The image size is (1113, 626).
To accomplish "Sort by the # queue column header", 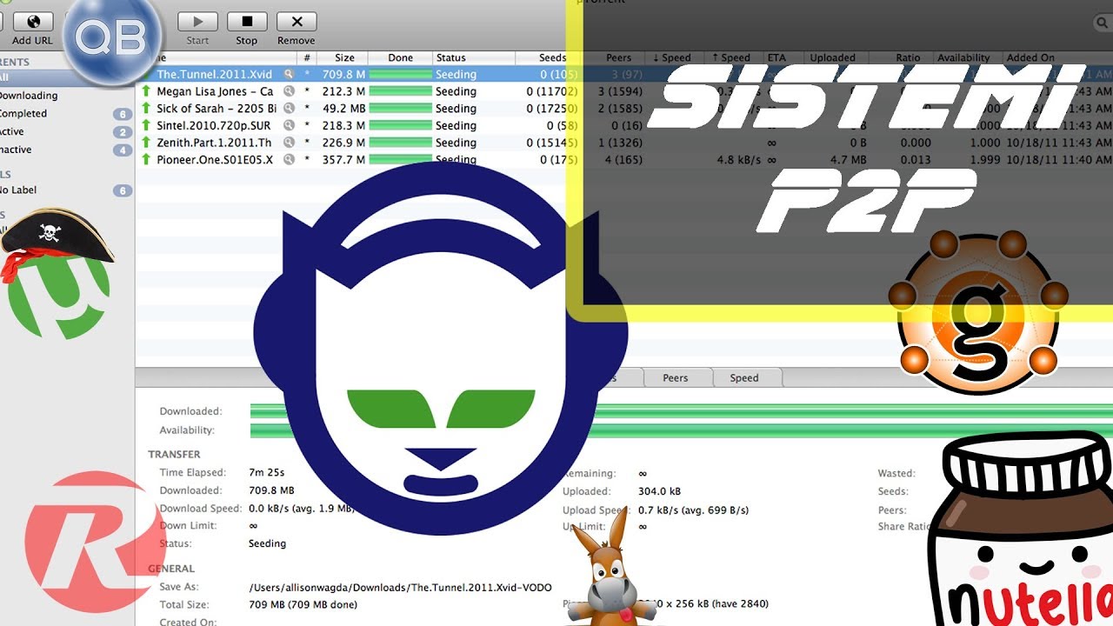I will (307, 58).
